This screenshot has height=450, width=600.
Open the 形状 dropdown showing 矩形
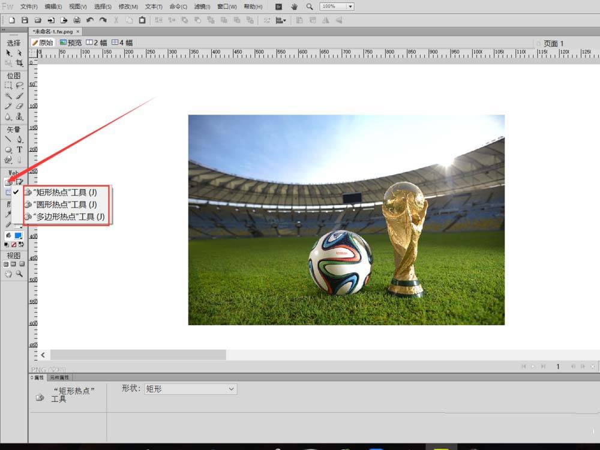coord(191,389)
